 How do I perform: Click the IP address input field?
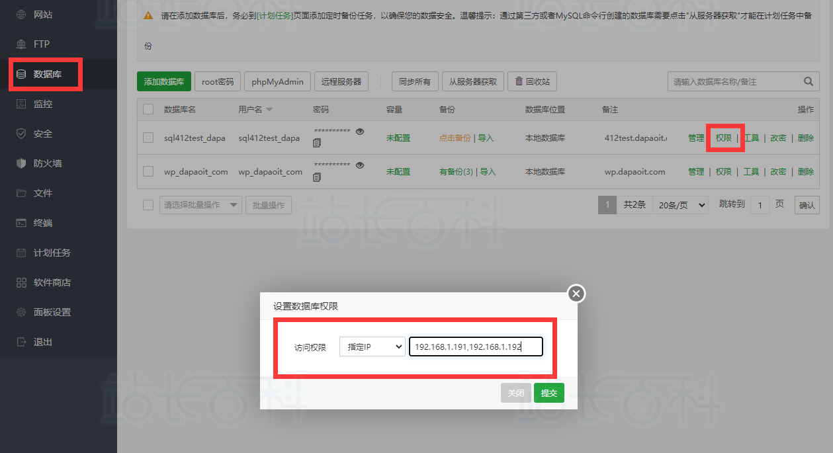(x=476, y=347)
